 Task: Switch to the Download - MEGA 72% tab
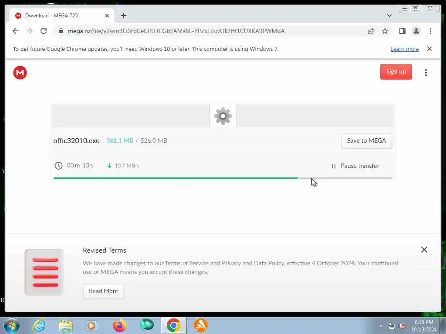click(x=62, y=16)
